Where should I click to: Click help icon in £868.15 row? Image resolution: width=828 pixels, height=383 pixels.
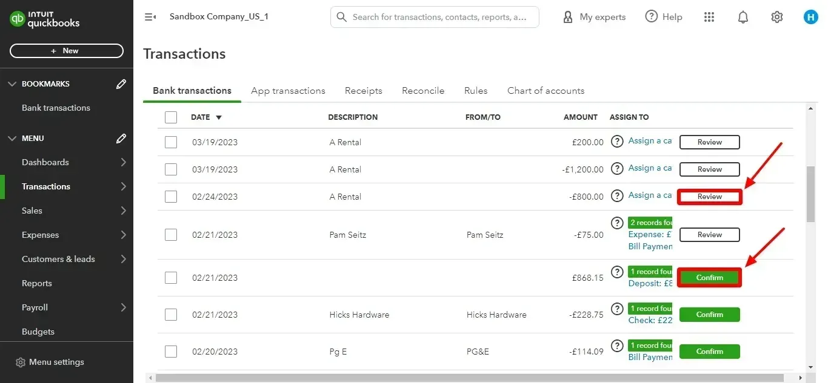[x=617, y=272]
